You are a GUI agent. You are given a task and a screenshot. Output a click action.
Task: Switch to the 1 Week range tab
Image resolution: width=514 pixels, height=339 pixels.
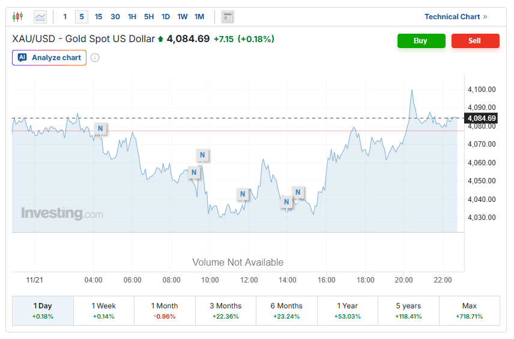coord(104,310)
